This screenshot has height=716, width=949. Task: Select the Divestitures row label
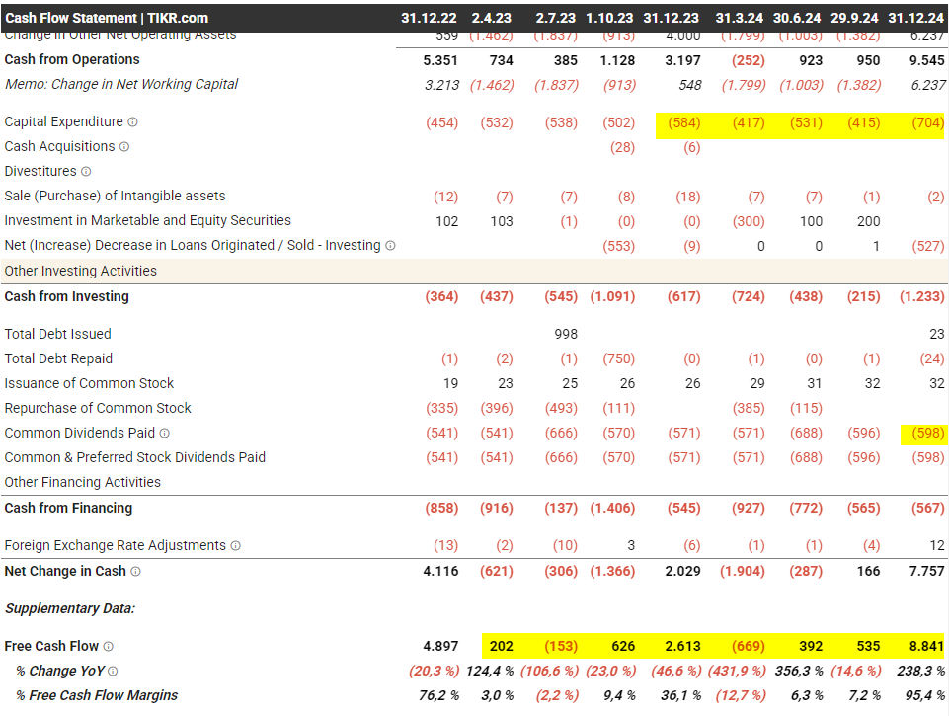(x=40, y=172)
